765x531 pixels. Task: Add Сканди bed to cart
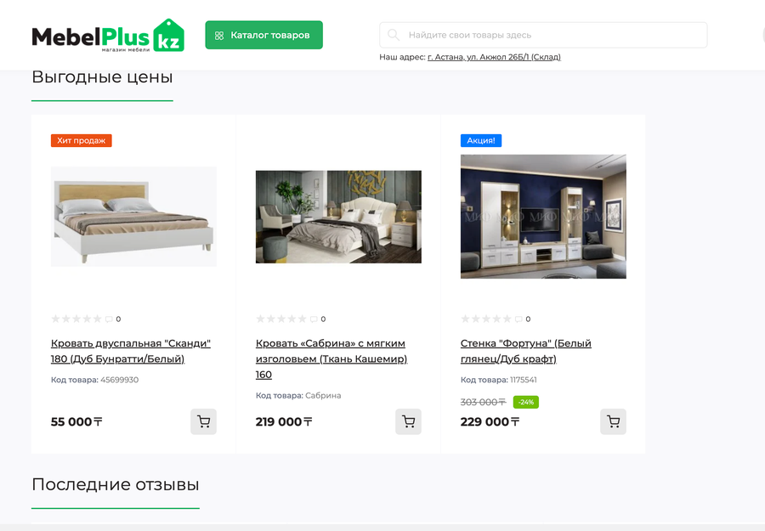tap(203, 421)
